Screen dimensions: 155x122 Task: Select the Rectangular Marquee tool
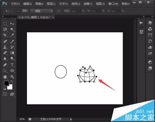pos(5,24)
